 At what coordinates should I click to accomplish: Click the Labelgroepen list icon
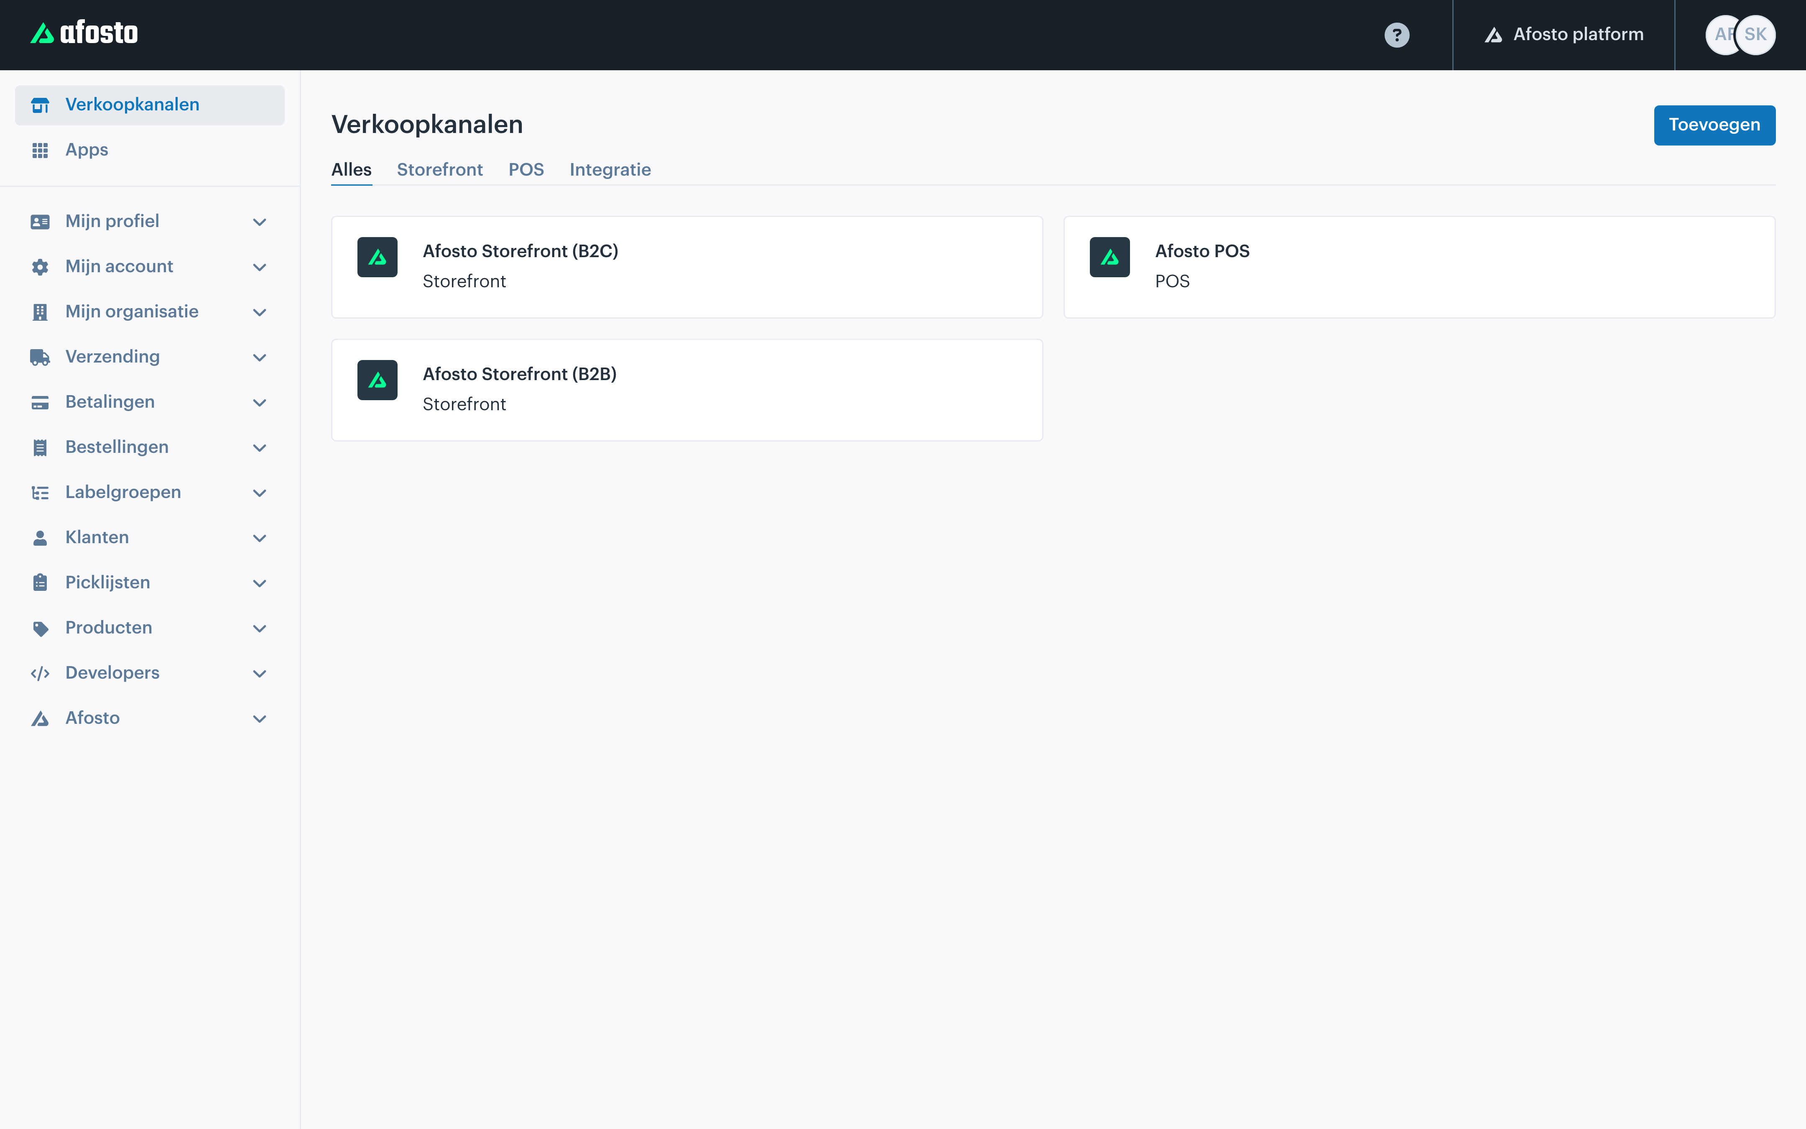40,493
